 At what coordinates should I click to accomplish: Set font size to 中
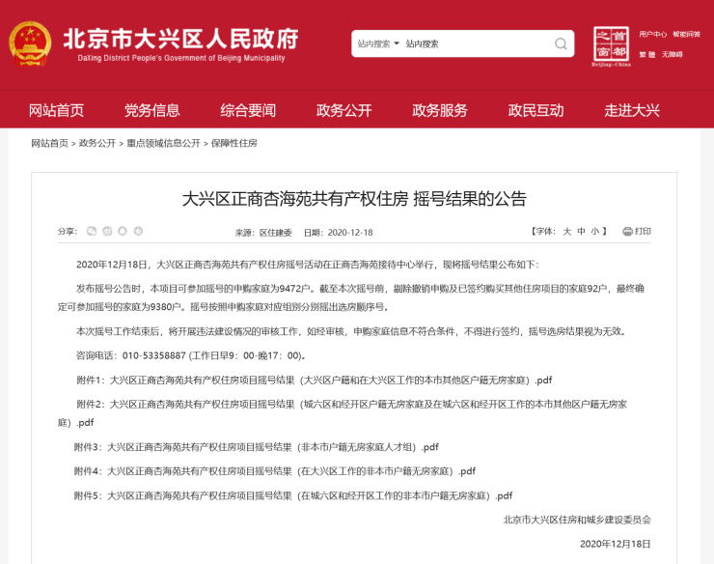coord(581,231)
